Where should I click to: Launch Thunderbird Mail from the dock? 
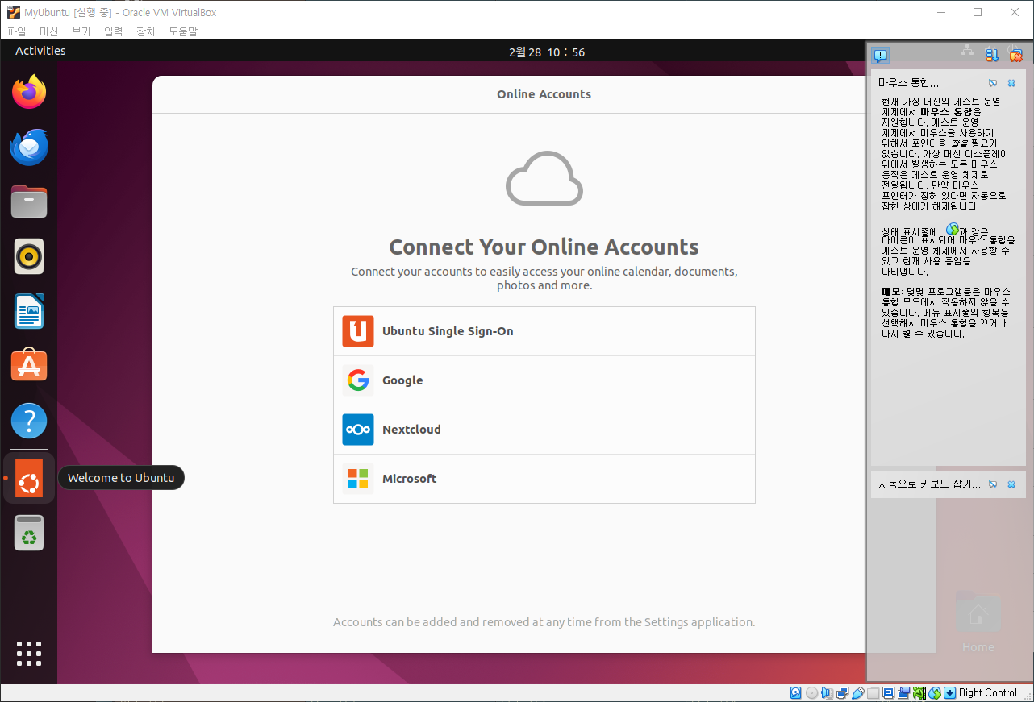pos(29,147)
